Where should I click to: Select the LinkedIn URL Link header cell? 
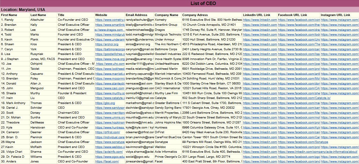[260, 15]
